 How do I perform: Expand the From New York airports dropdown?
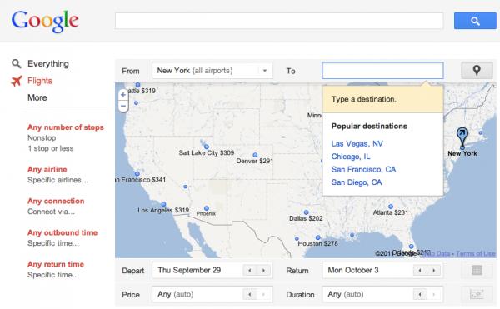coord(265,71)
